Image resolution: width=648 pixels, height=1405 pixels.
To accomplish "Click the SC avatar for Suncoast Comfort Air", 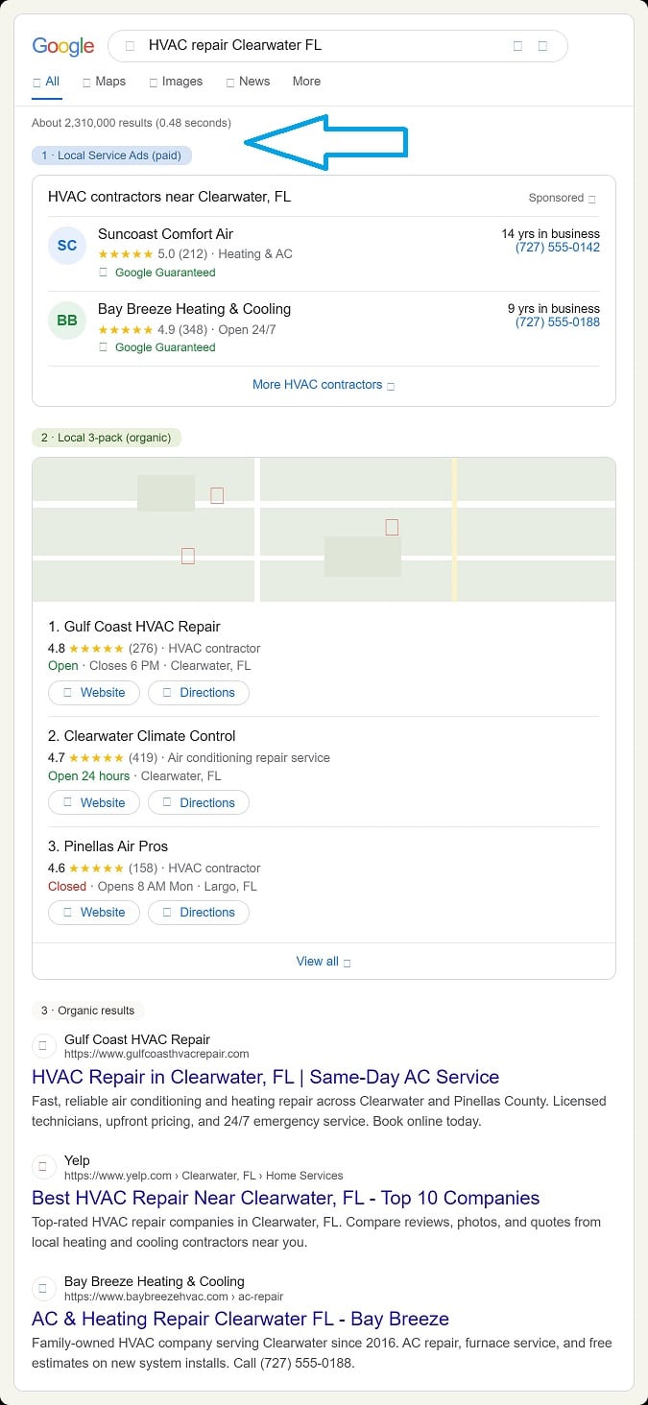I will click(67, 246).
